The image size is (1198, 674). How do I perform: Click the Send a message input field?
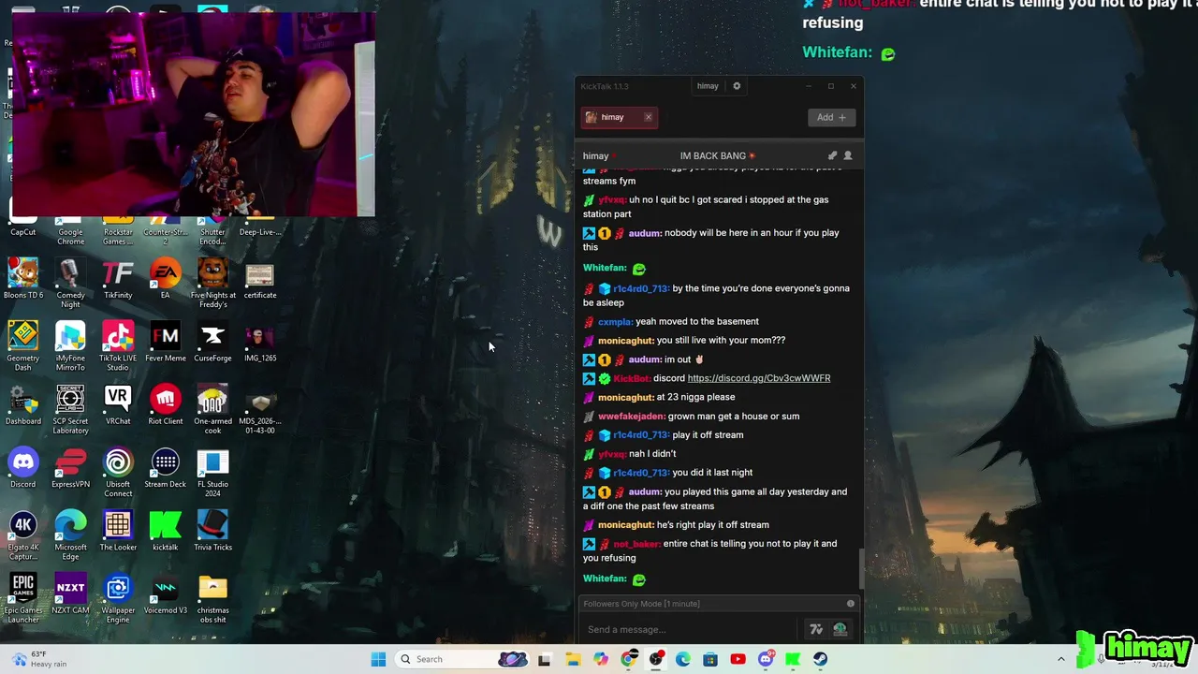pyautogui.click(x=690, y=629)
